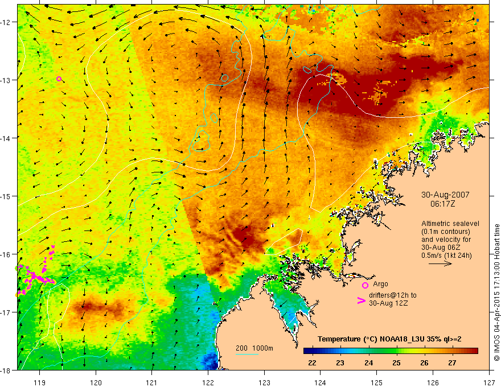Click the 'Temperature (°C) NOAA18_L3U 35% ql>=2' title
The width and height of the screenshot is (501, 387).
389,339
